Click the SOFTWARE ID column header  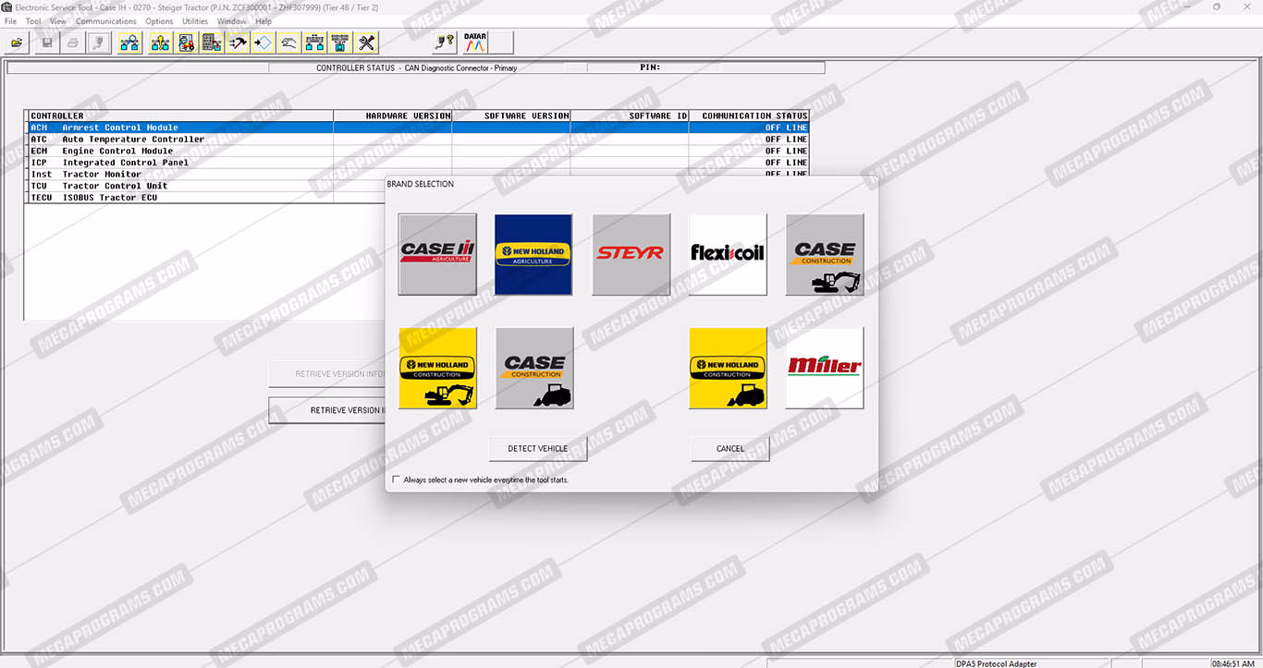tap(630, 116)
